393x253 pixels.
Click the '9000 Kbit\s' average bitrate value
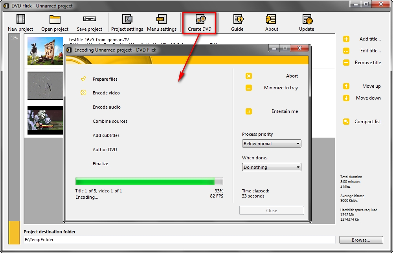(349, 201)
